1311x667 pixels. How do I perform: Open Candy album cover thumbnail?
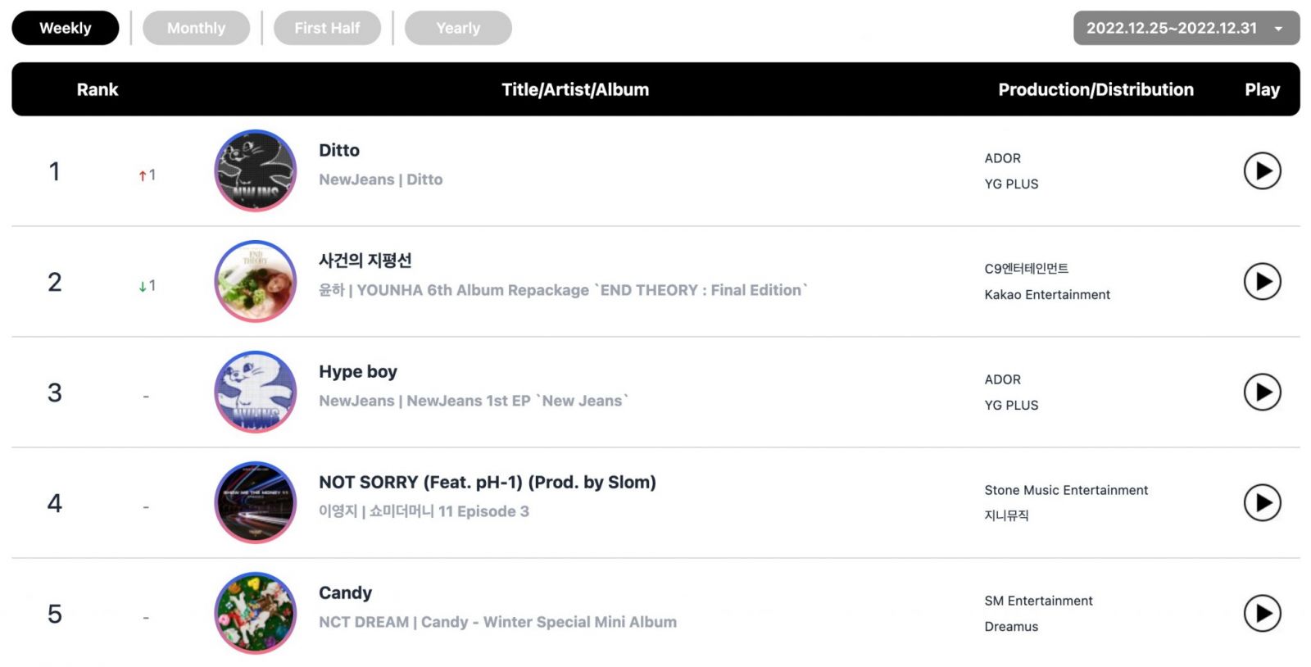coord(256,613)
